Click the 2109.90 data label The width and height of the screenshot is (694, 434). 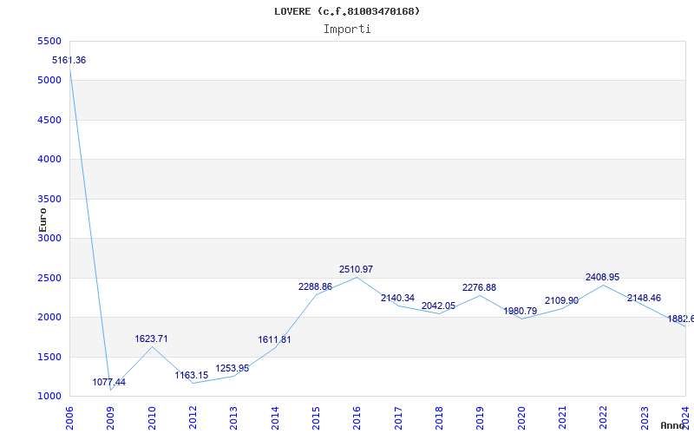(561, 301)
